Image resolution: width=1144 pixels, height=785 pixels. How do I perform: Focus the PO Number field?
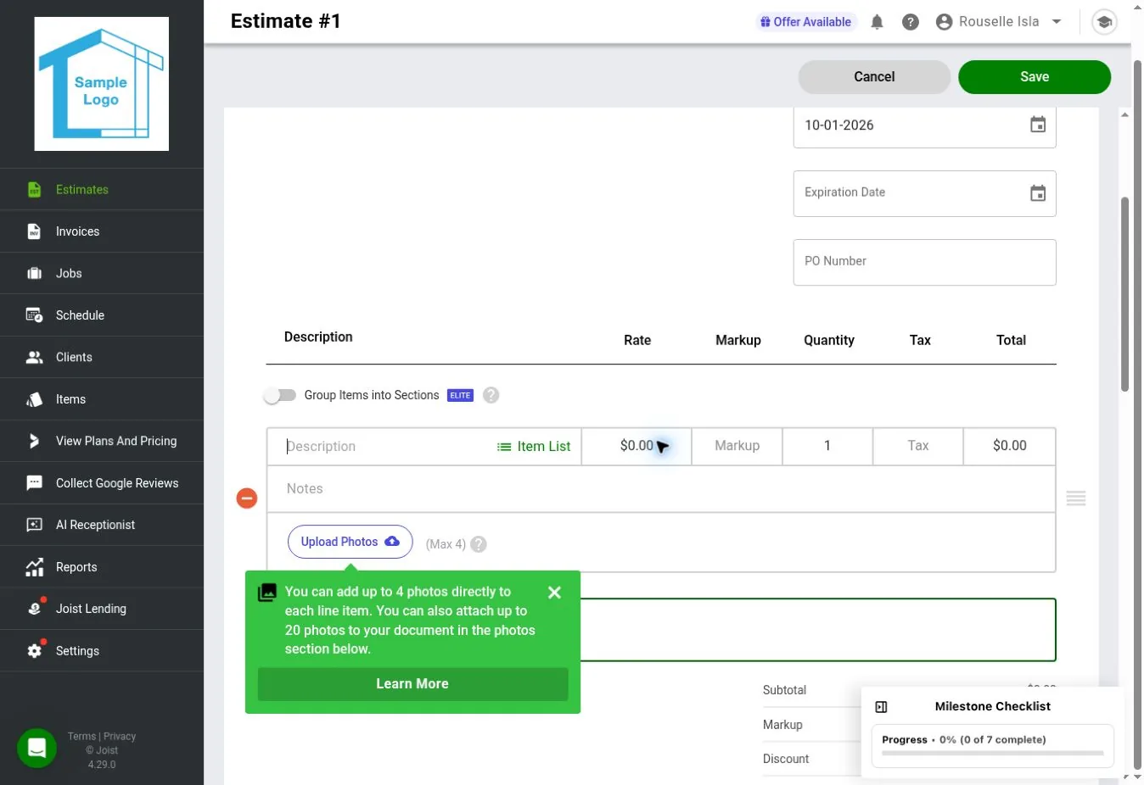tap(924, 262)
